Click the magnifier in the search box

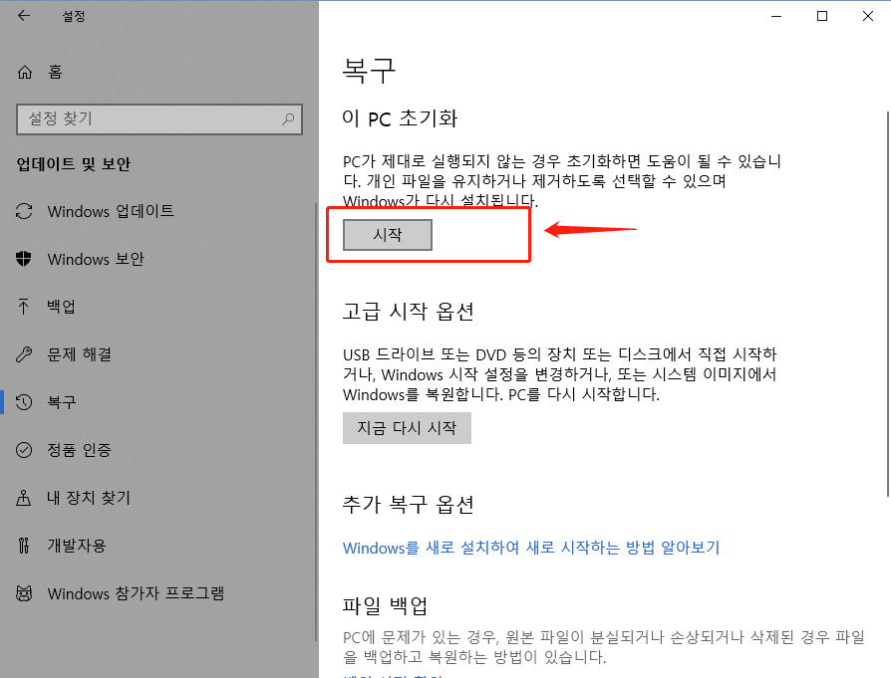pos(287,118)
